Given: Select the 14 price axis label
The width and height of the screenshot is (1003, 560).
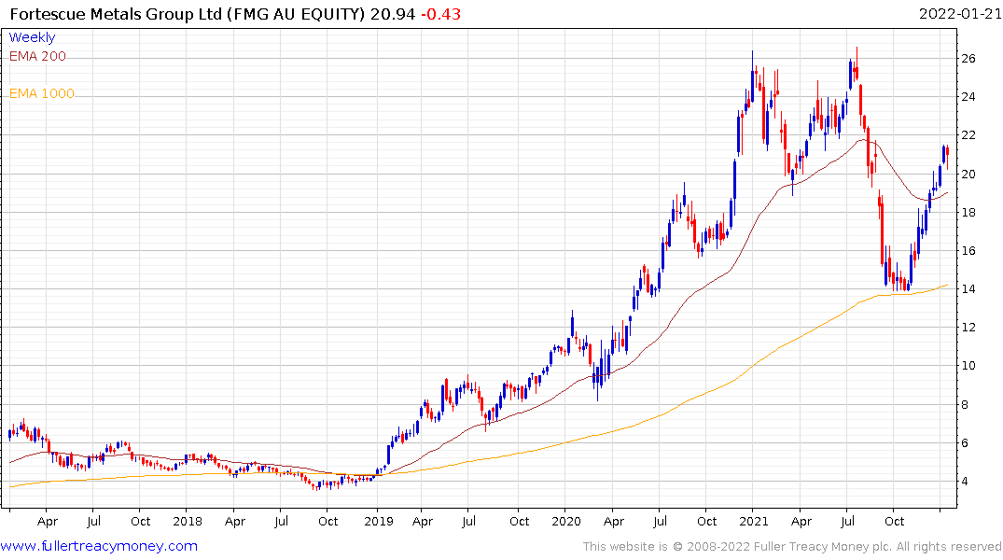Looking at the screenshot, I should click(x=968, y=289).
